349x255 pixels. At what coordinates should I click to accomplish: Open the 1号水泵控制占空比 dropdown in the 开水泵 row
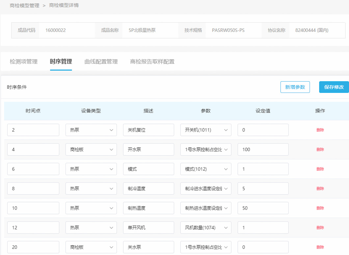[x=205, y=149]
